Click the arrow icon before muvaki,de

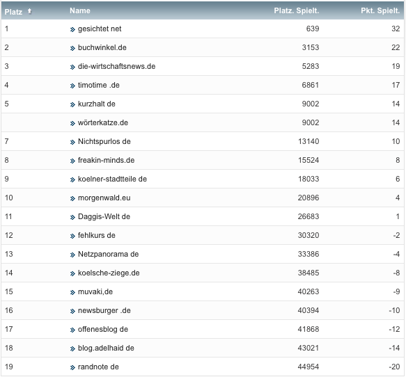coord(72,292)
